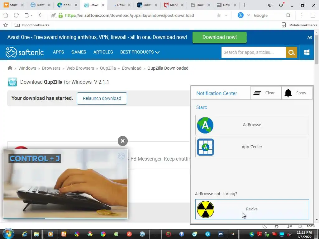Click Show bell in Notification Center
Viewport: 319px width, 239px height.
click(x=297, y=93)
